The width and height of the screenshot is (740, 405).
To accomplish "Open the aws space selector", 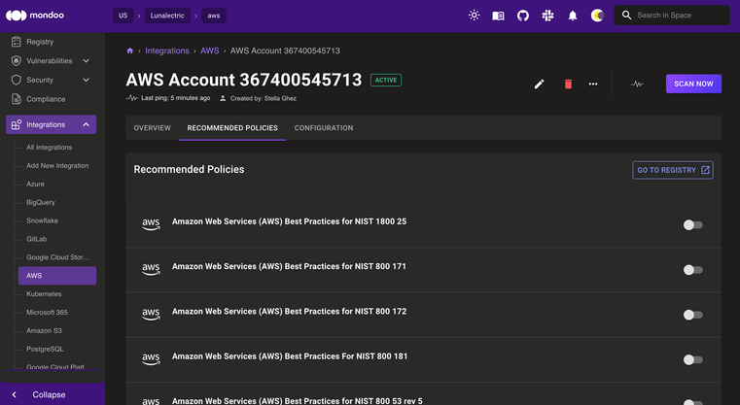I will [214, 16].
